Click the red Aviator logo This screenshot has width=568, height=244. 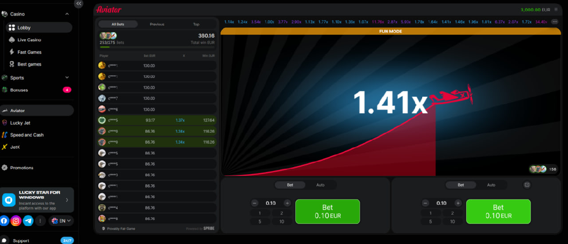click(108, 9)
